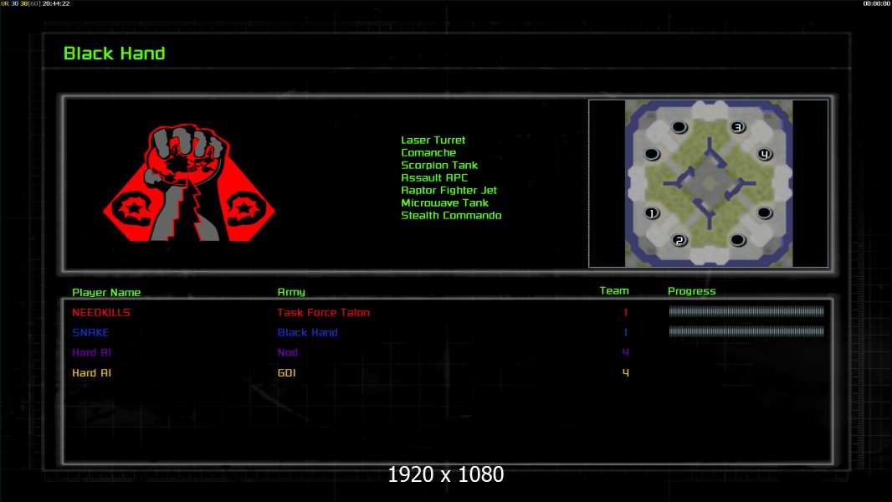The width and height of the screenshot is (892, 502).
Task: Click the team number for NEEDKILLS
Action: (x=626, y=312)
